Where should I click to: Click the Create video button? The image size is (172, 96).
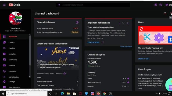[168, 5]
